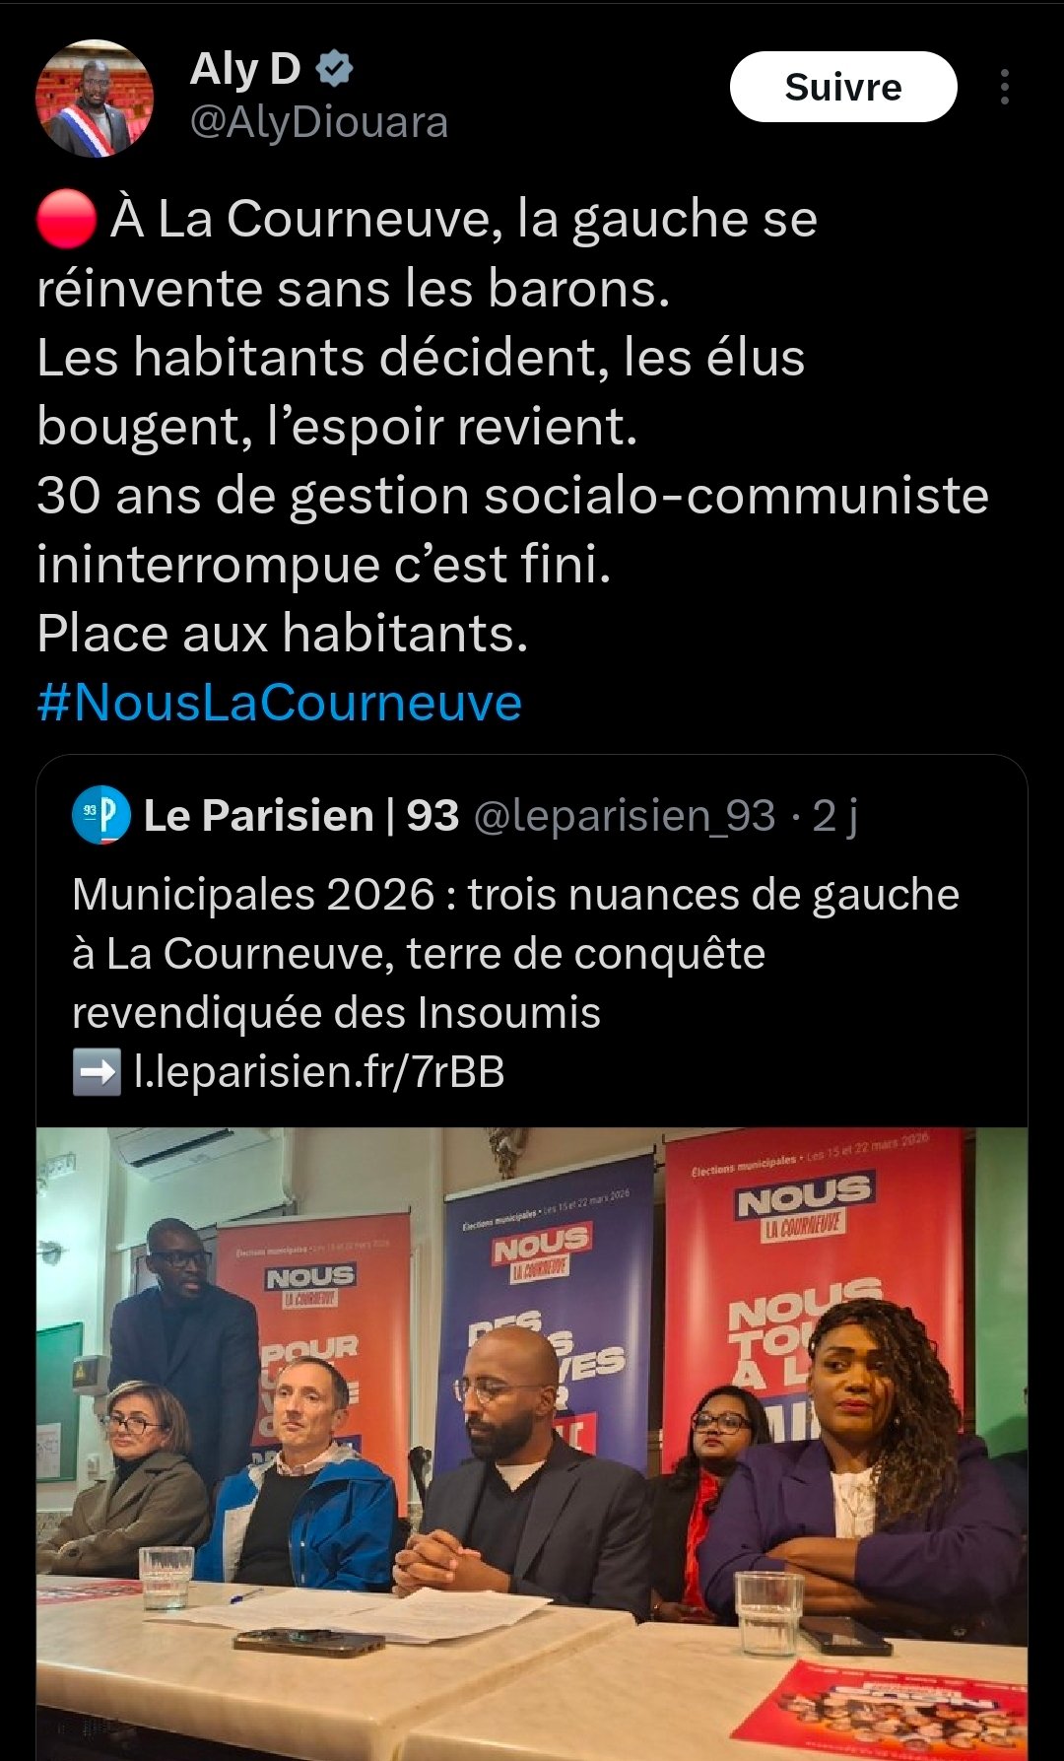Follow Aly D with Suivre button
The width and height of the screenshot is (1064, 1761).
[x=842, y=87]
